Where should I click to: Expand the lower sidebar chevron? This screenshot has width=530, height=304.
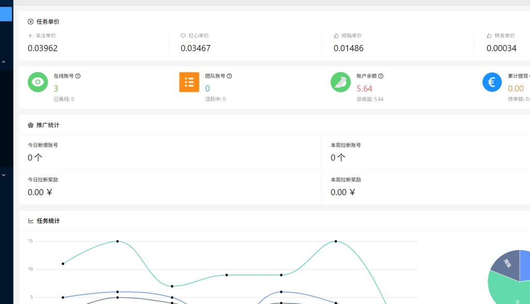tap(4, 175)
